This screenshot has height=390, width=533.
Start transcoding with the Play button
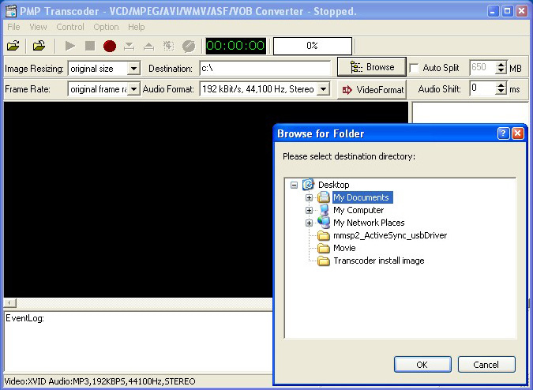click(x=70, y=46)
